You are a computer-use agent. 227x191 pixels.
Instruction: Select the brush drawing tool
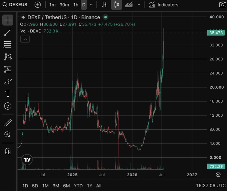click(x=8, y=82)
